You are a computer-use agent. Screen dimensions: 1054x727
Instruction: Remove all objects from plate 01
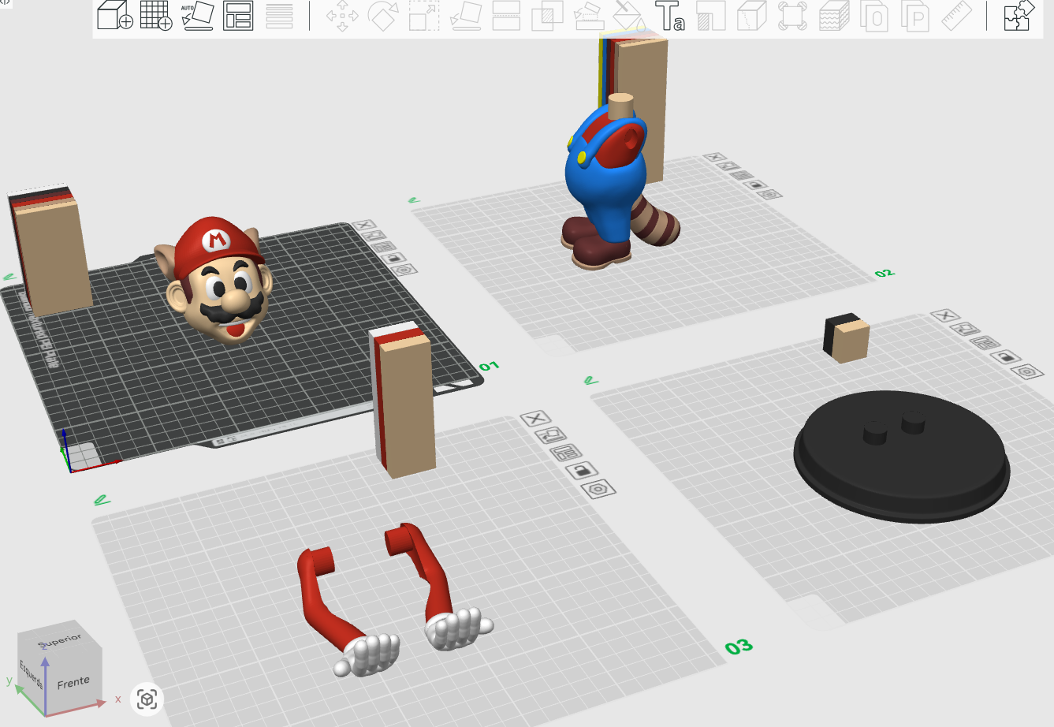coord(363,226)
